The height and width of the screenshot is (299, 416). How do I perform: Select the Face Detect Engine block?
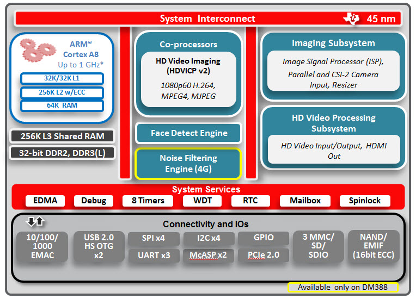188,133
